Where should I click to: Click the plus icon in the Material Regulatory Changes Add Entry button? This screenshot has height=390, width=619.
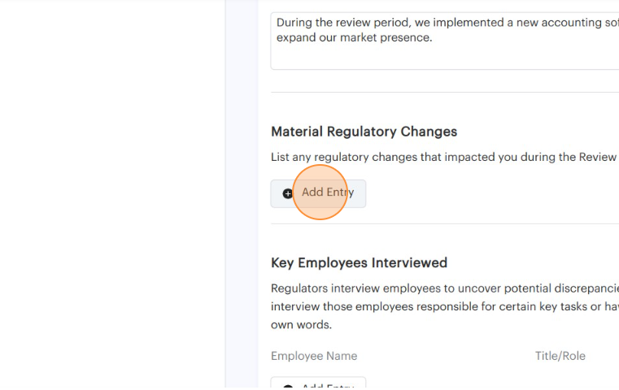tap(288, 193)
